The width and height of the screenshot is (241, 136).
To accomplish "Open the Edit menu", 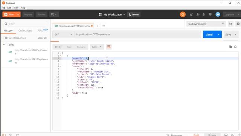I will tap(9, 8).
